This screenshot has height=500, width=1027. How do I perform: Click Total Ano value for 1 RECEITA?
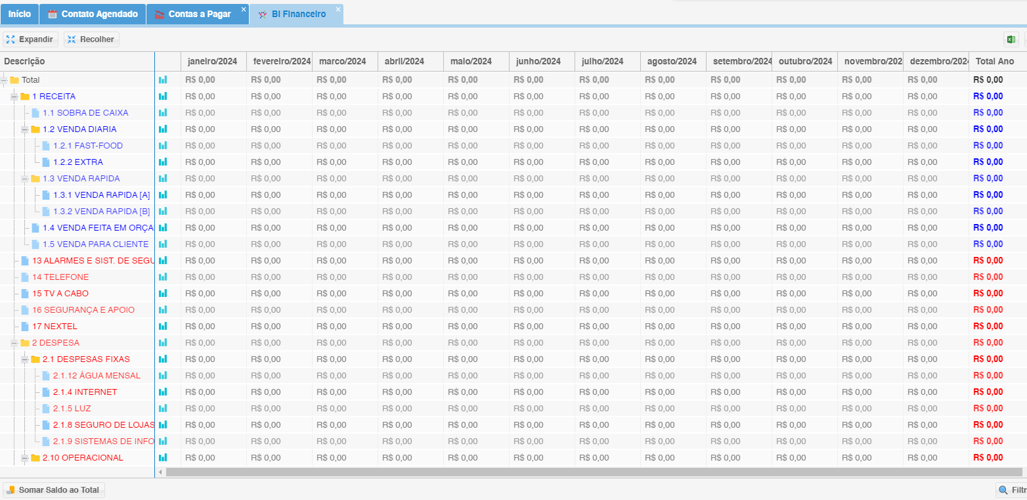tap(988, 96)
